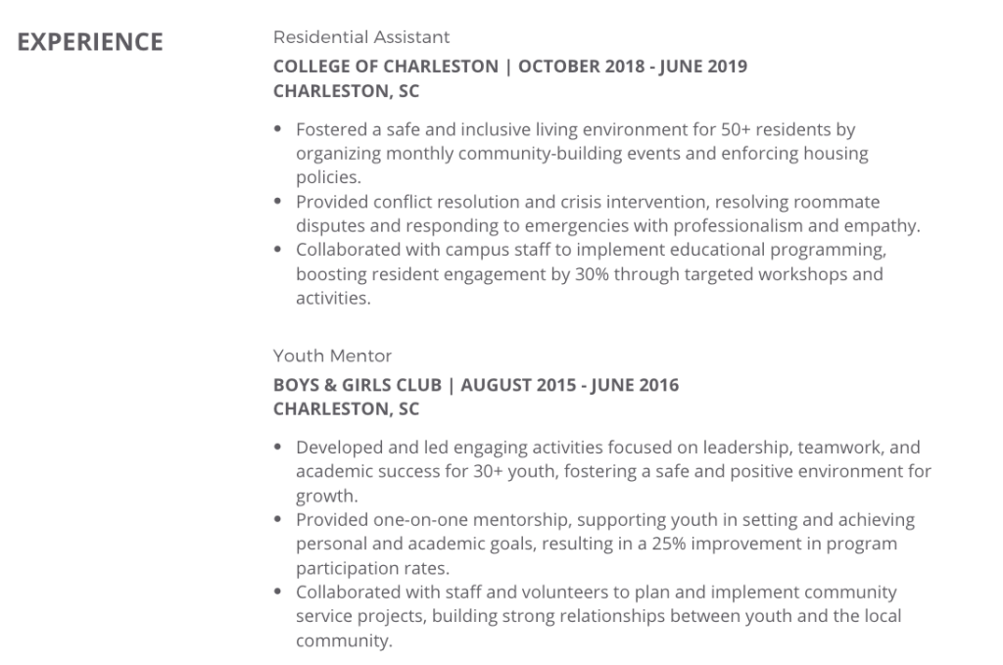Select the Residential Assistant job title
The height and width of the screenshot is (665, 1003).
pos(361,37)
